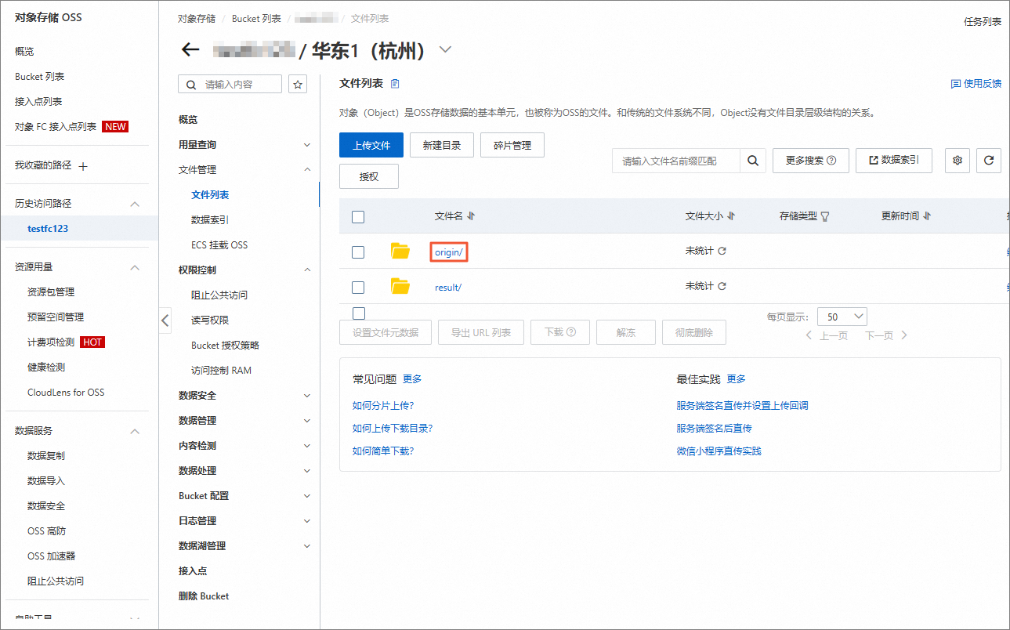Open CloudLens for OSS item
Image resolution: width=1010 pixels, height=630 pixels.
pos(66,393)
